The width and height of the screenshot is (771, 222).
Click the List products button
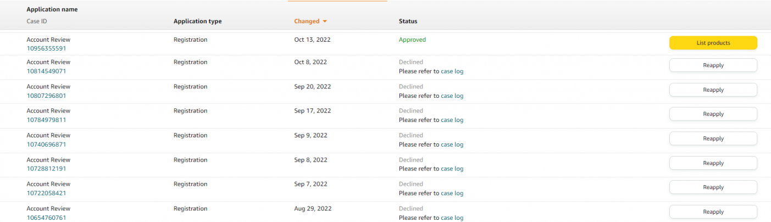(x=713, y=43)
